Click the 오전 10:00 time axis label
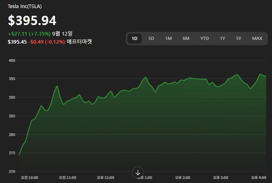Screen dimensions: 272x183 click(x=29, y=178)
